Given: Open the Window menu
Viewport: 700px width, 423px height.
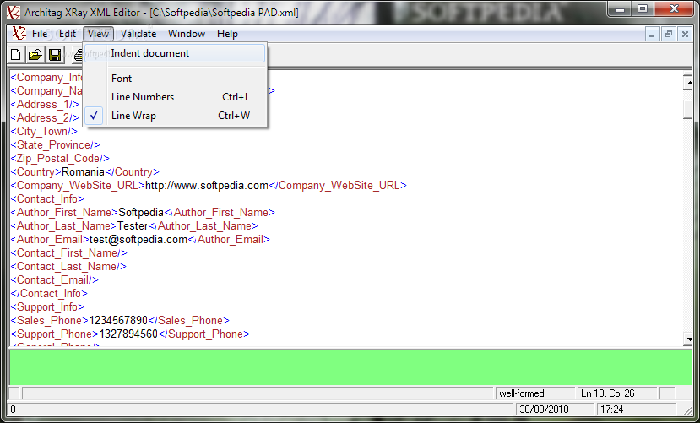Looking at the screenshot, I should (x=187, y=34).
